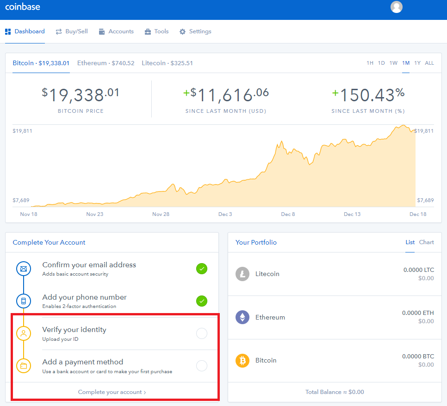Open the Buy/Sell menu item
Viewport: 447px width, 406px height.
click(x=72, y=31)
